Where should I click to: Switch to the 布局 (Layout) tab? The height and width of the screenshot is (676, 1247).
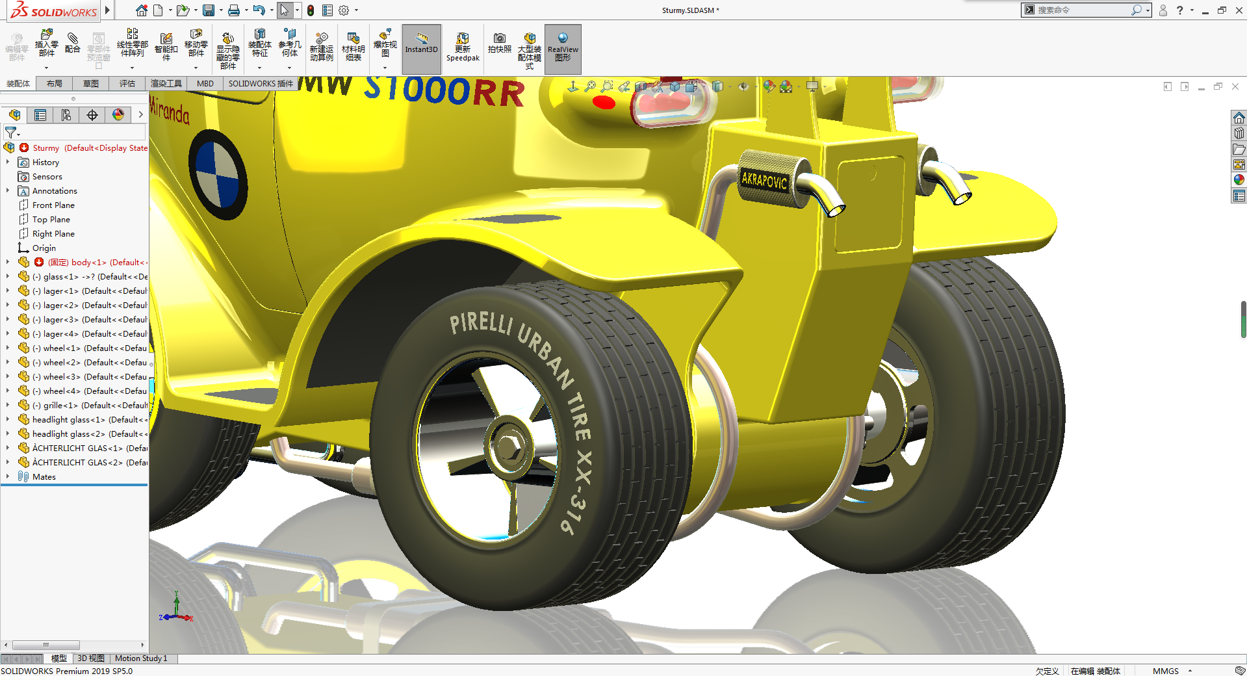coord(55,84)
